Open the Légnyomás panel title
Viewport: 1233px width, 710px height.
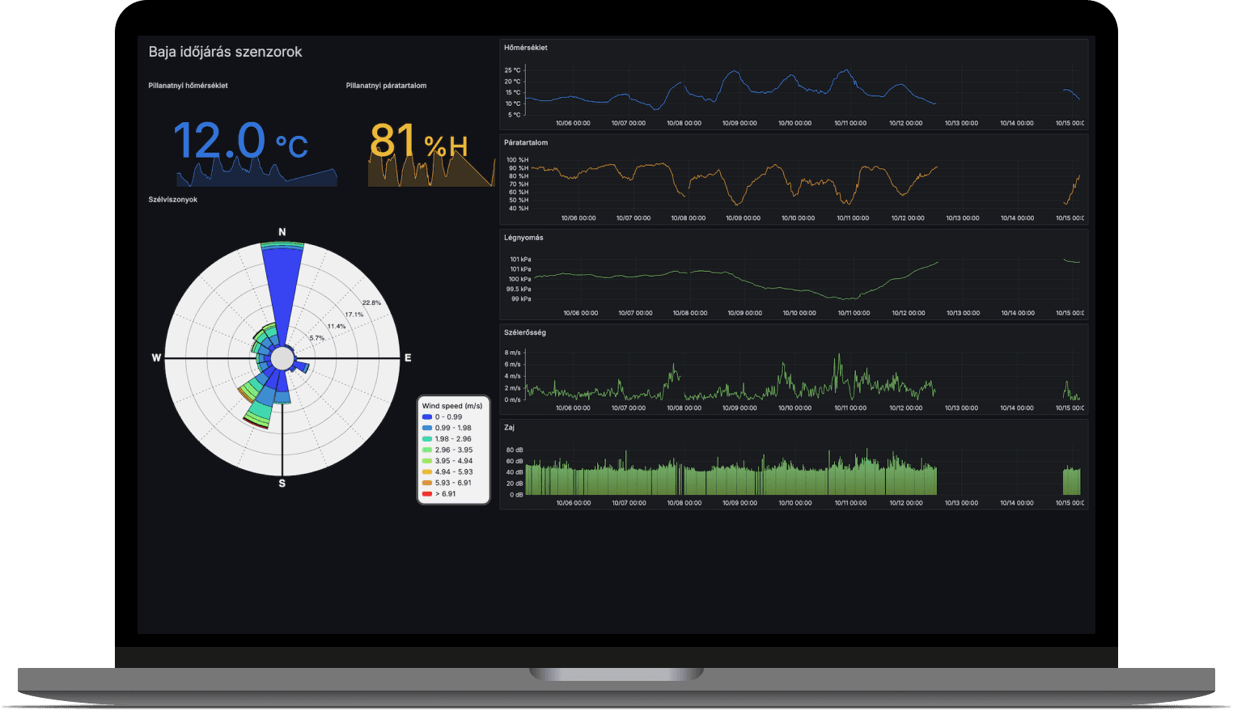pos(523,238)
